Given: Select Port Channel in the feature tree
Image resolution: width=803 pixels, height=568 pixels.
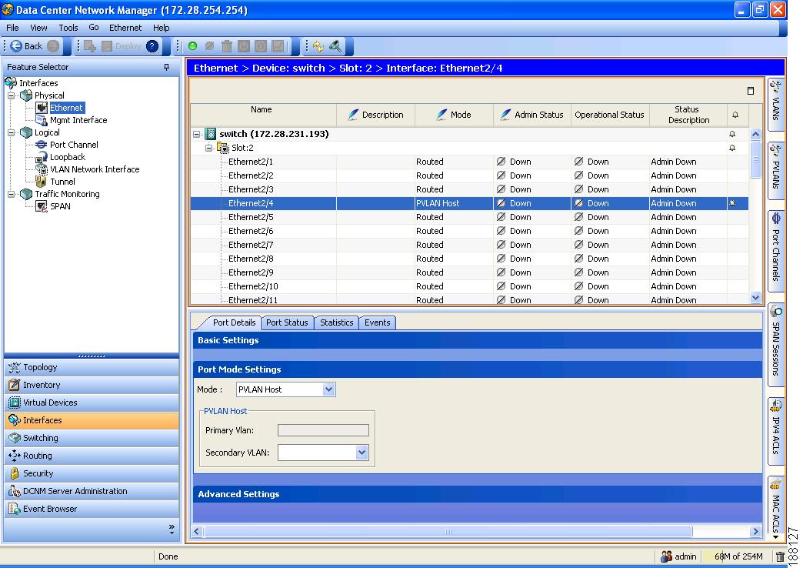Looking at the screenshot, I should [73, 145].
